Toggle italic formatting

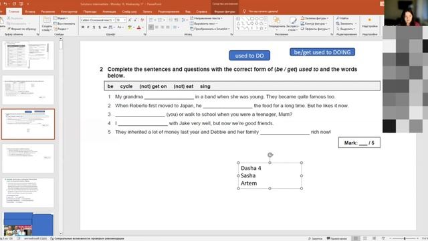click(88, 27)
